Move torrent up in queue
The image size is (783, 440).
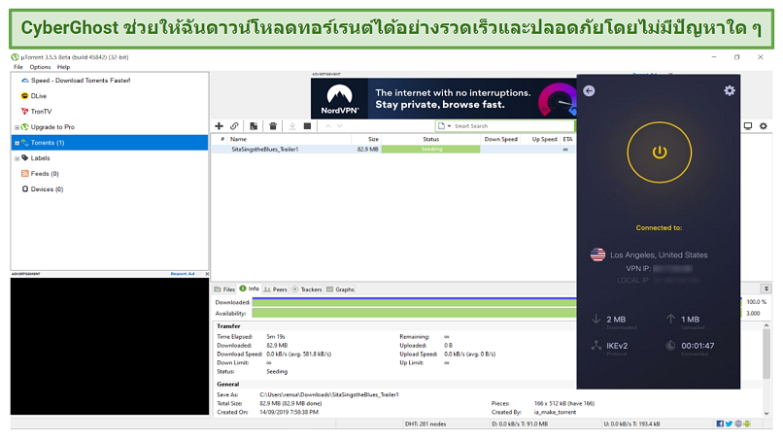point(328,126)
